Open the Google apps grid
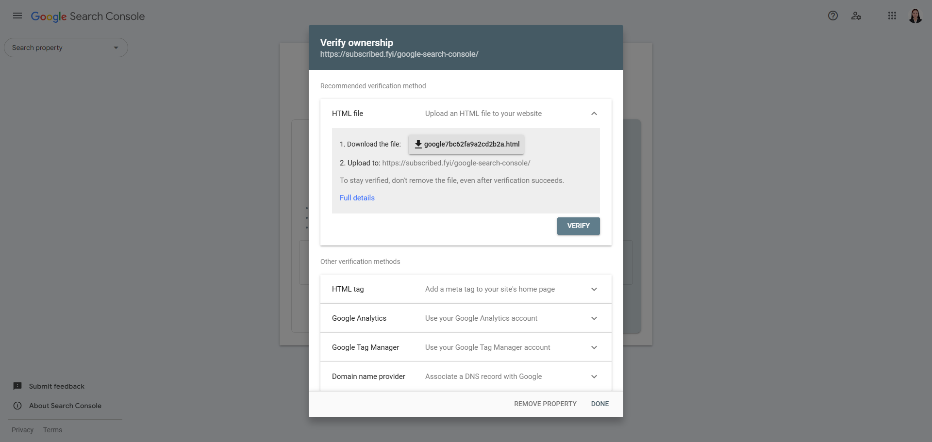Screen dimensions: 932x442 coord(892,16)
